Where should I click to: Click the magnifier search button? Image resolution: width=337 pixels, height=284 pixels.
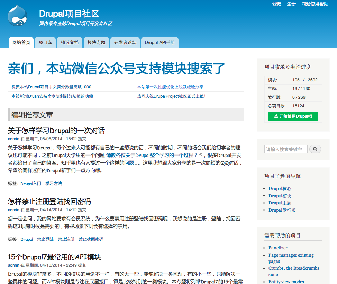pyautogui.click(x=315, y=149)
